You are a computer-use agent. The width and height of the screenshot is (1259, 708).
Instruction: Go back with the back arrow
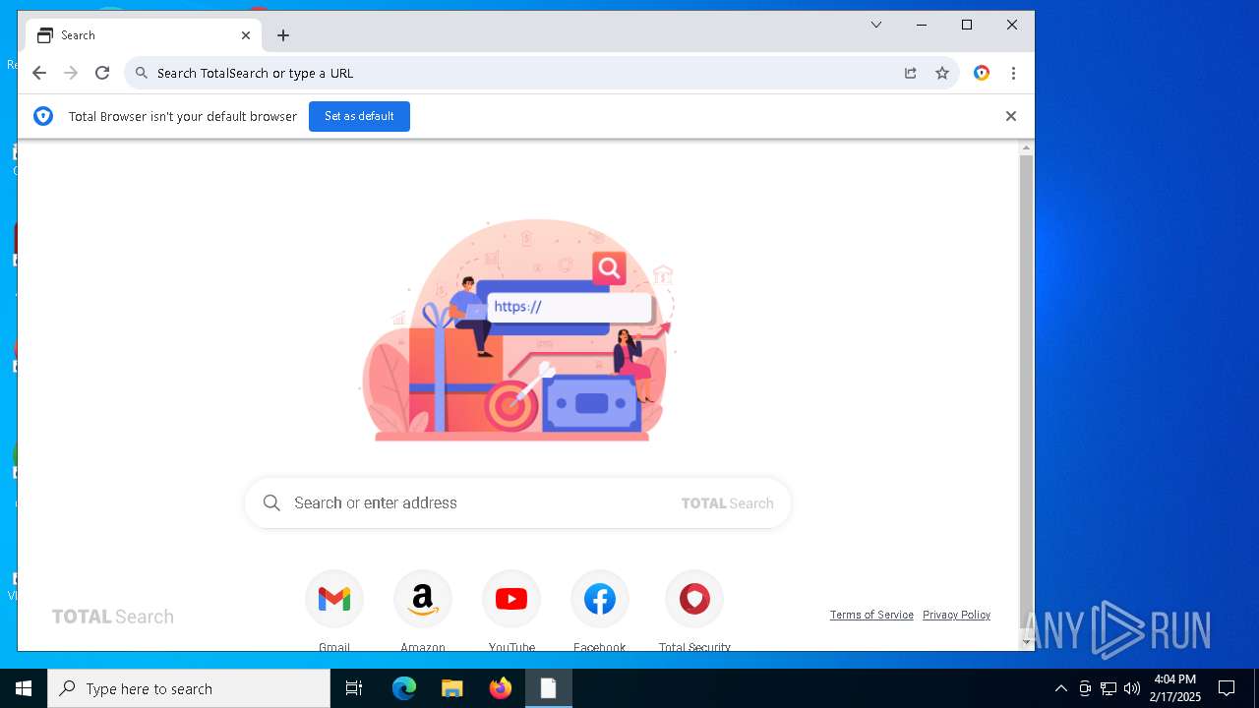(39, 73)
